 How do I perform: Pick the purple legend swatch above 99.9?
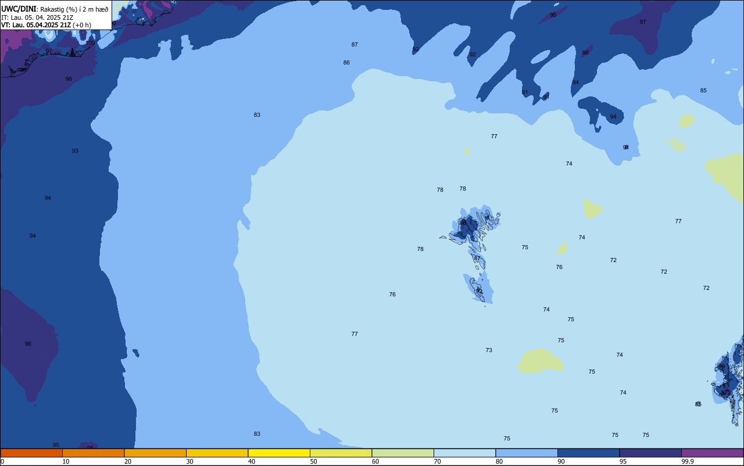tap(712, 453)
